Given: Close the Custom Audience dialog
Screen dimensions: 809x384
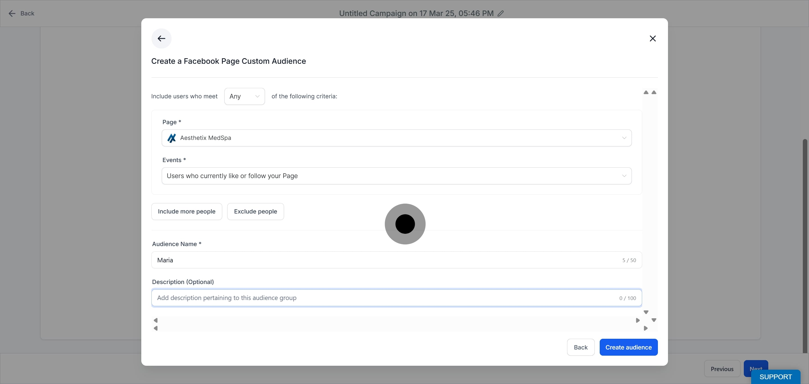Looking at the screenshot, I should [x=653, y=38].
